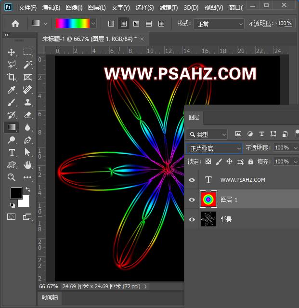
Task: Toggle lock image pixels
Action: 219,161
